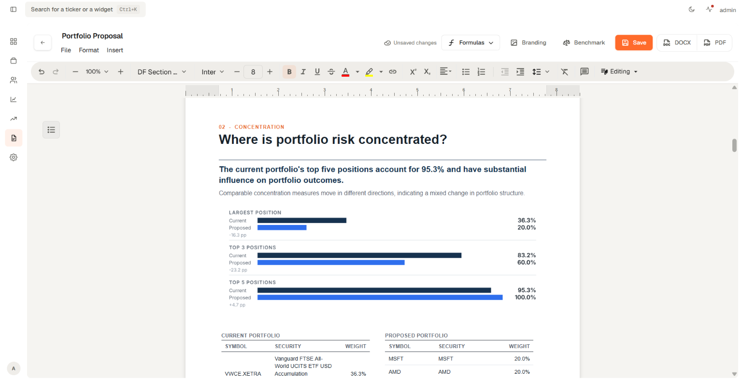Open the line spacing dropdown
Screen dimensions: 742x380
(x=541, y=71)
